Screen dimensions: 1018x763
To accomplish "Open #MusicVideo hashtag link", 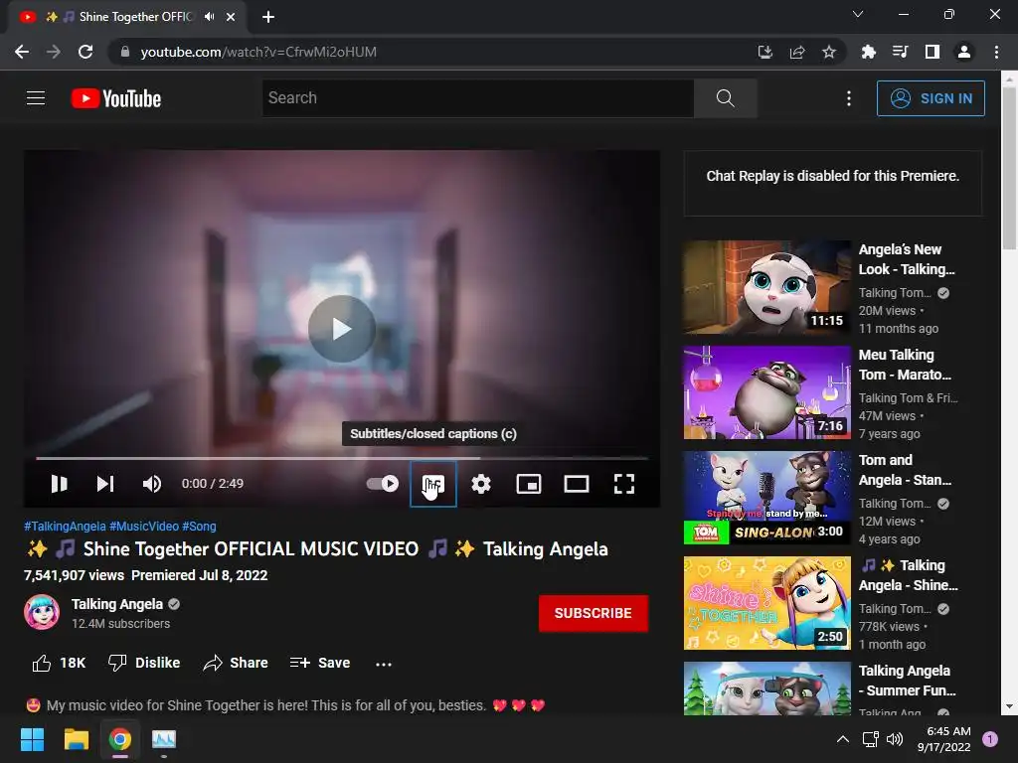I will (144, 527).
